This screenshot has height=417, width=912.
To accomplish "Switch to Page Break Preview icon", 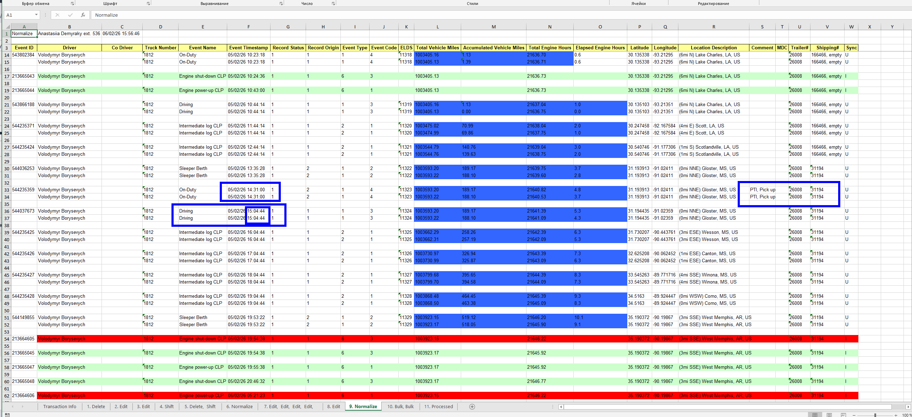I will point(843,415).
